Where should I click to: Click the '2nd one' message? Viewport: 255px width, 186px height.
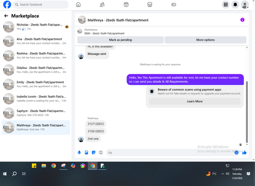[x=93, y=138]
